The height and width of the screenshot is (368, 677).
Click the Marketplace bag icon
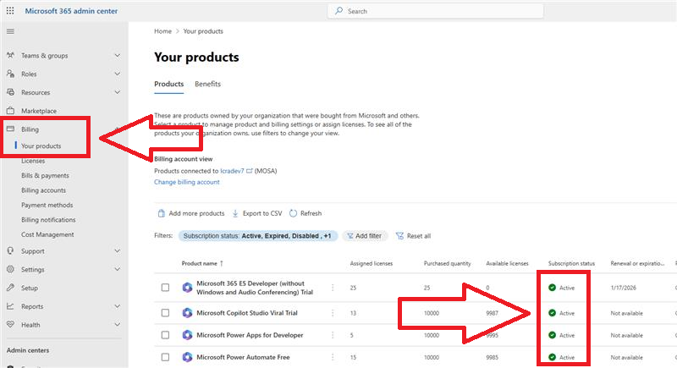pyautogui.click(x=10, y=111)
